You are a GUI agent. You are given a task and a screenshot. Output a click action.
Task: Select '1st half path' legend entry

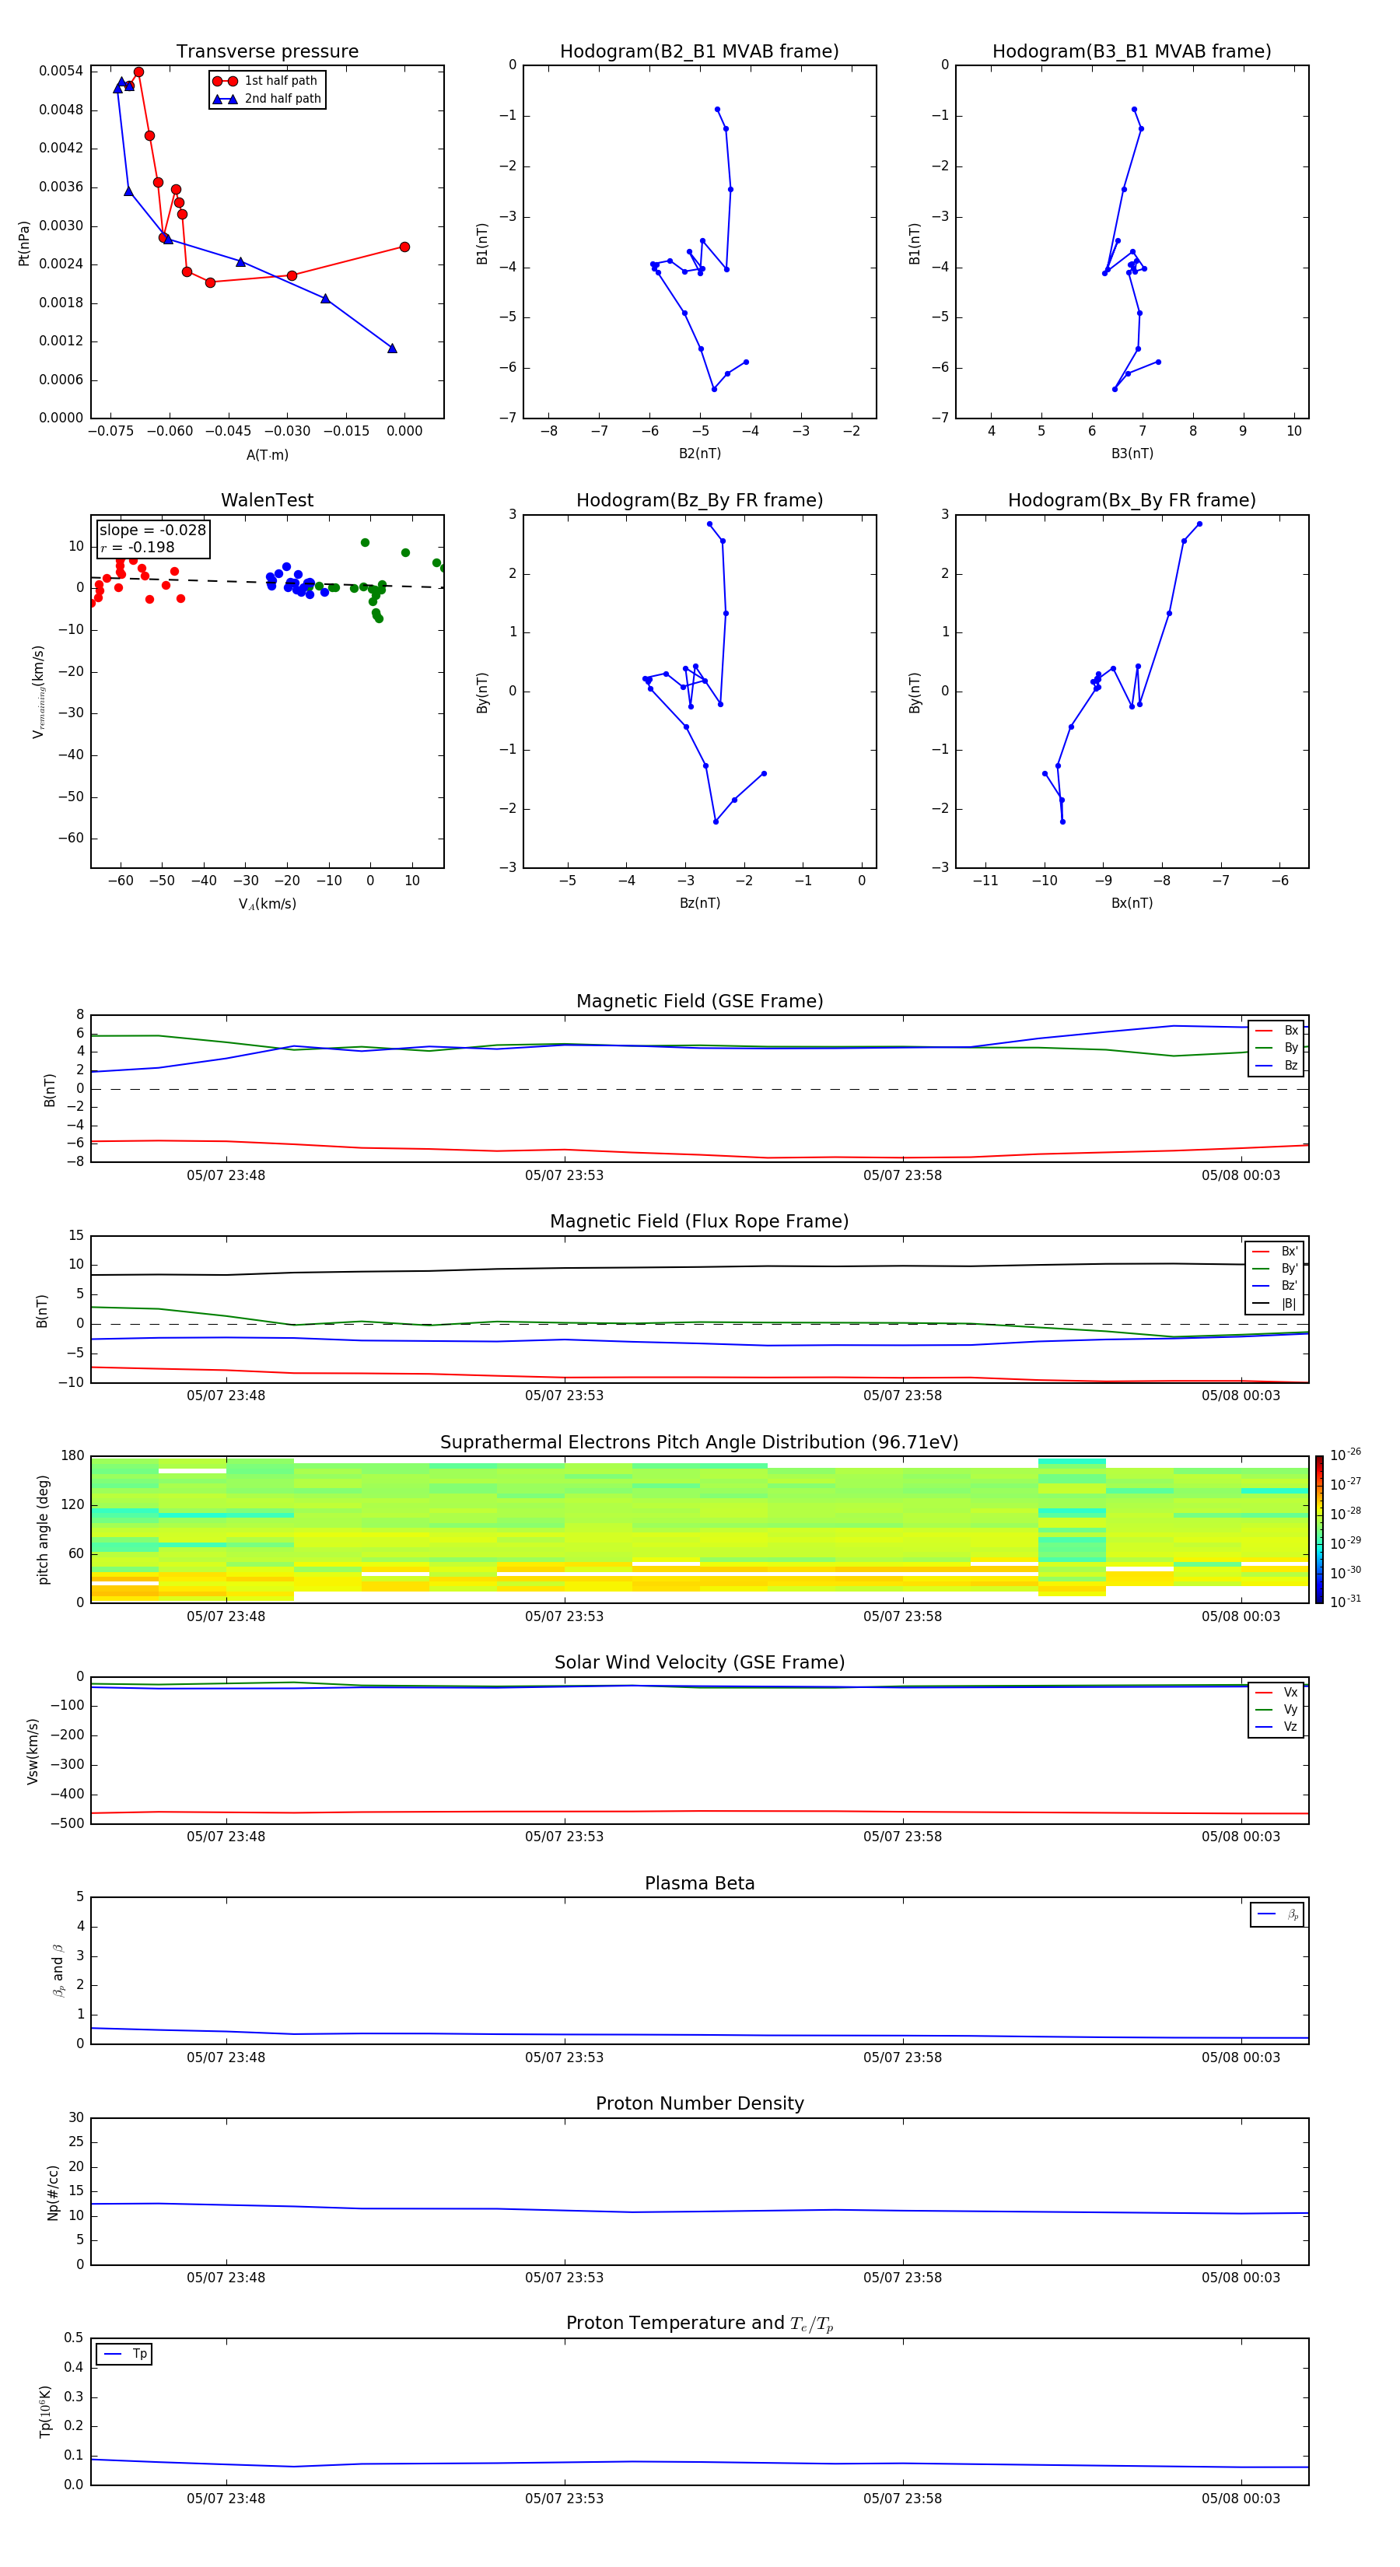[266, 81]
